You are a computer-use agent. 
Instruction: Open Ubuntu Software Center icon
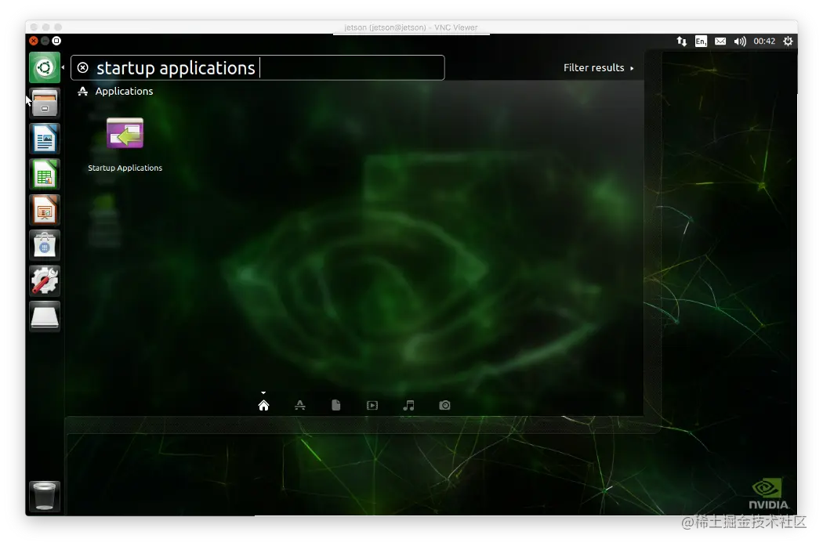click(45, 245)
